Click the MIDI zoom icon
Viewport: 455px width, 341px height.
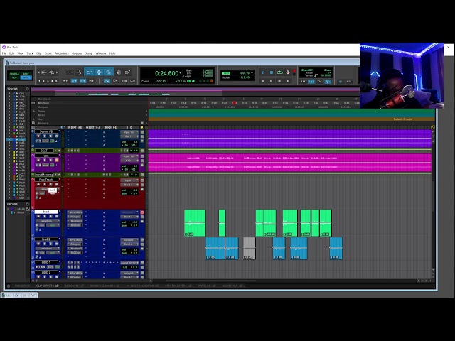coord(51,72)
